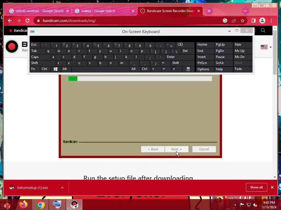Expand bdcamsetup (1).exe download options
Viewport: 281px width, 210px height.
62,188
